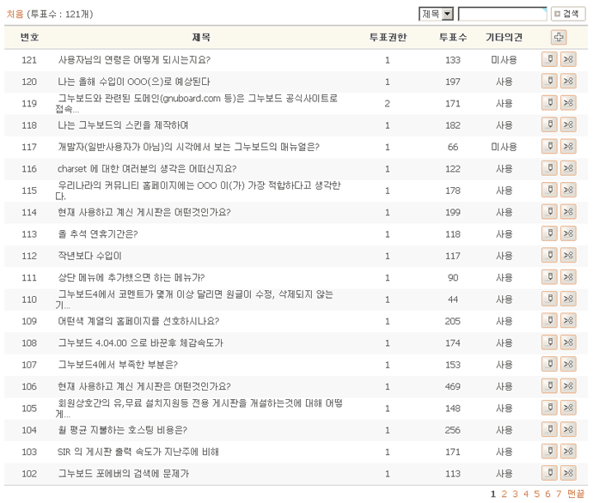Viewport: 593px width, 503px height.
Task: Click vote count 256 in row 104
Action: (452, 430)
